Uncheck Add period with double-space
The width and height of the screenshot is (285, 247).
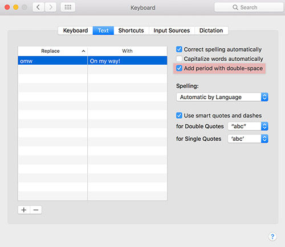179,68
